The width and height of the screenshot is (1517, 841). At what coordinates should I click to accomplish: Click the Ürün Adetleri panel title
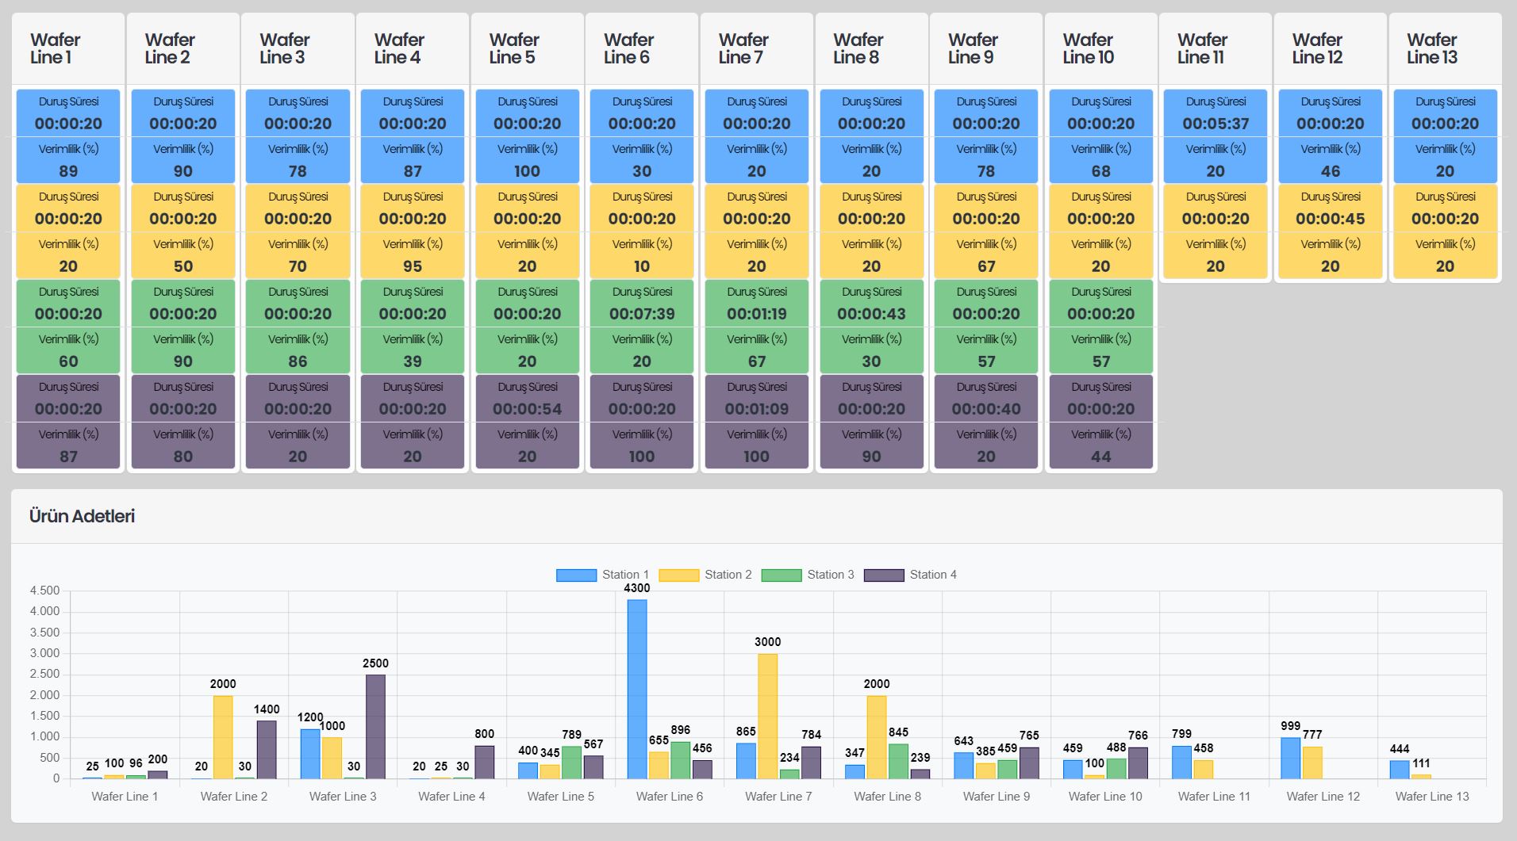click(82, 516)
